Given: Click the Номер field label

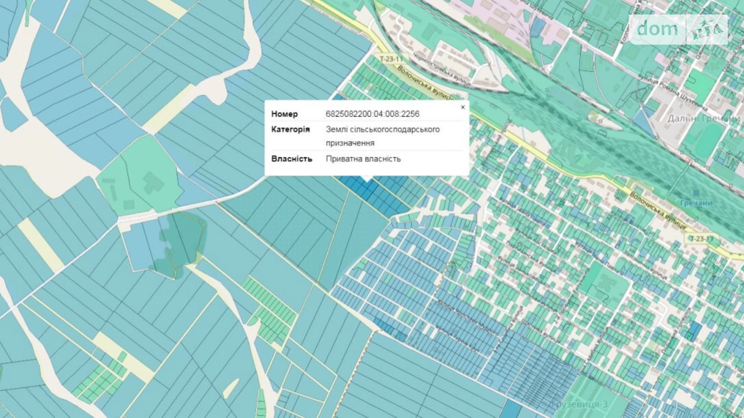Looking at the screenshot, I should (284, 114).
